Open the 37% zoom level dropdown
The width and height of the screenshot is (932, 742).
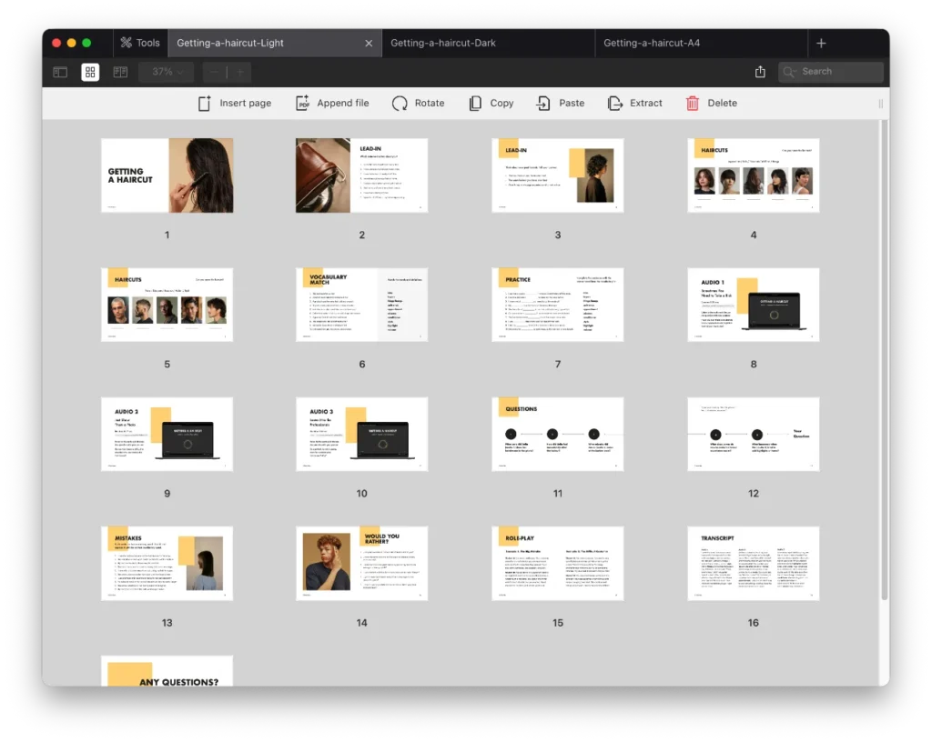167,72
